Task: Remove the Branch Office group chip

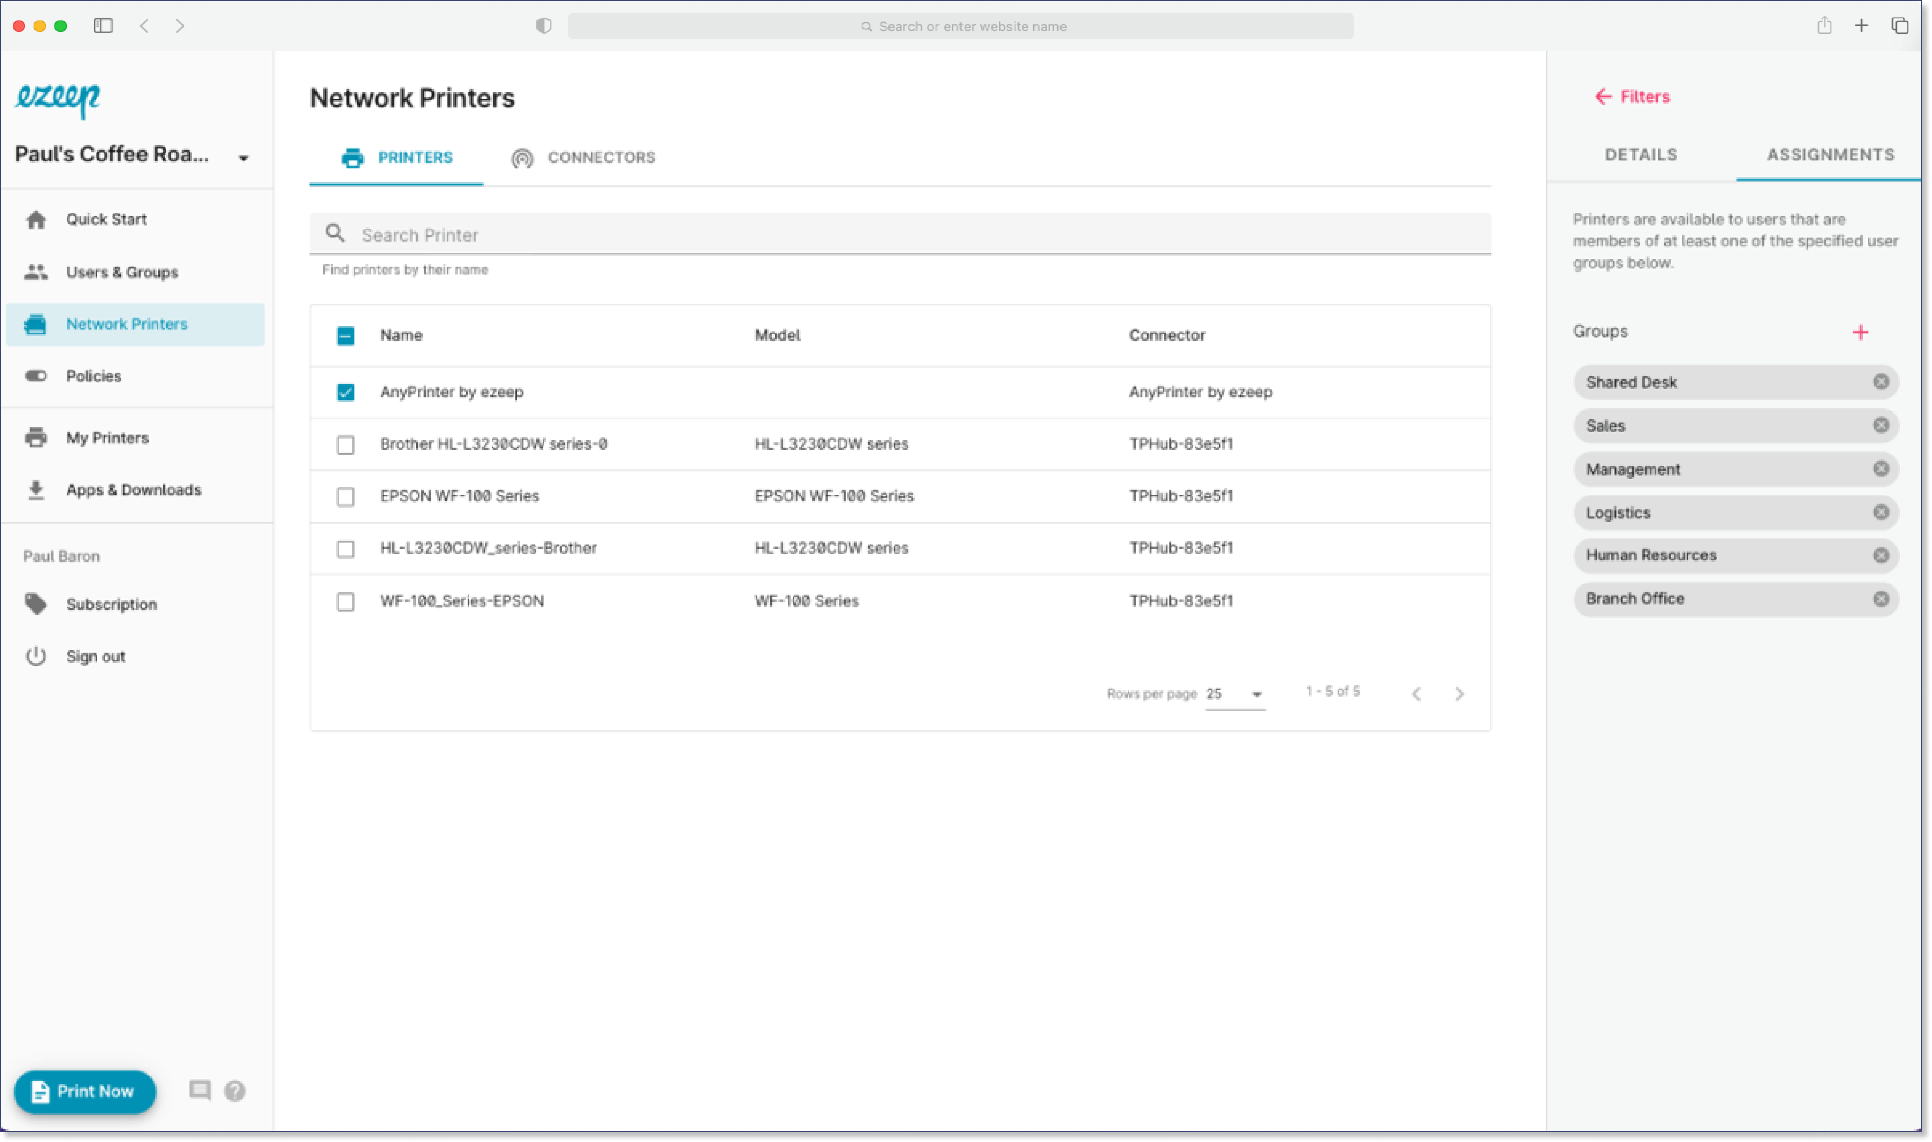Action: (1880, 599)
